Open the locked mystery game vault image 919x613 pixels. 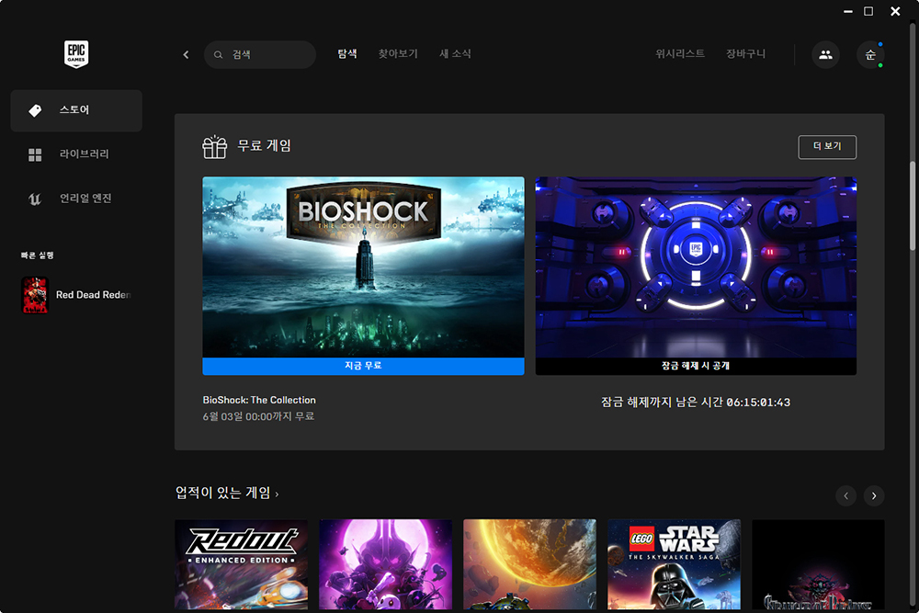point(696,267)
